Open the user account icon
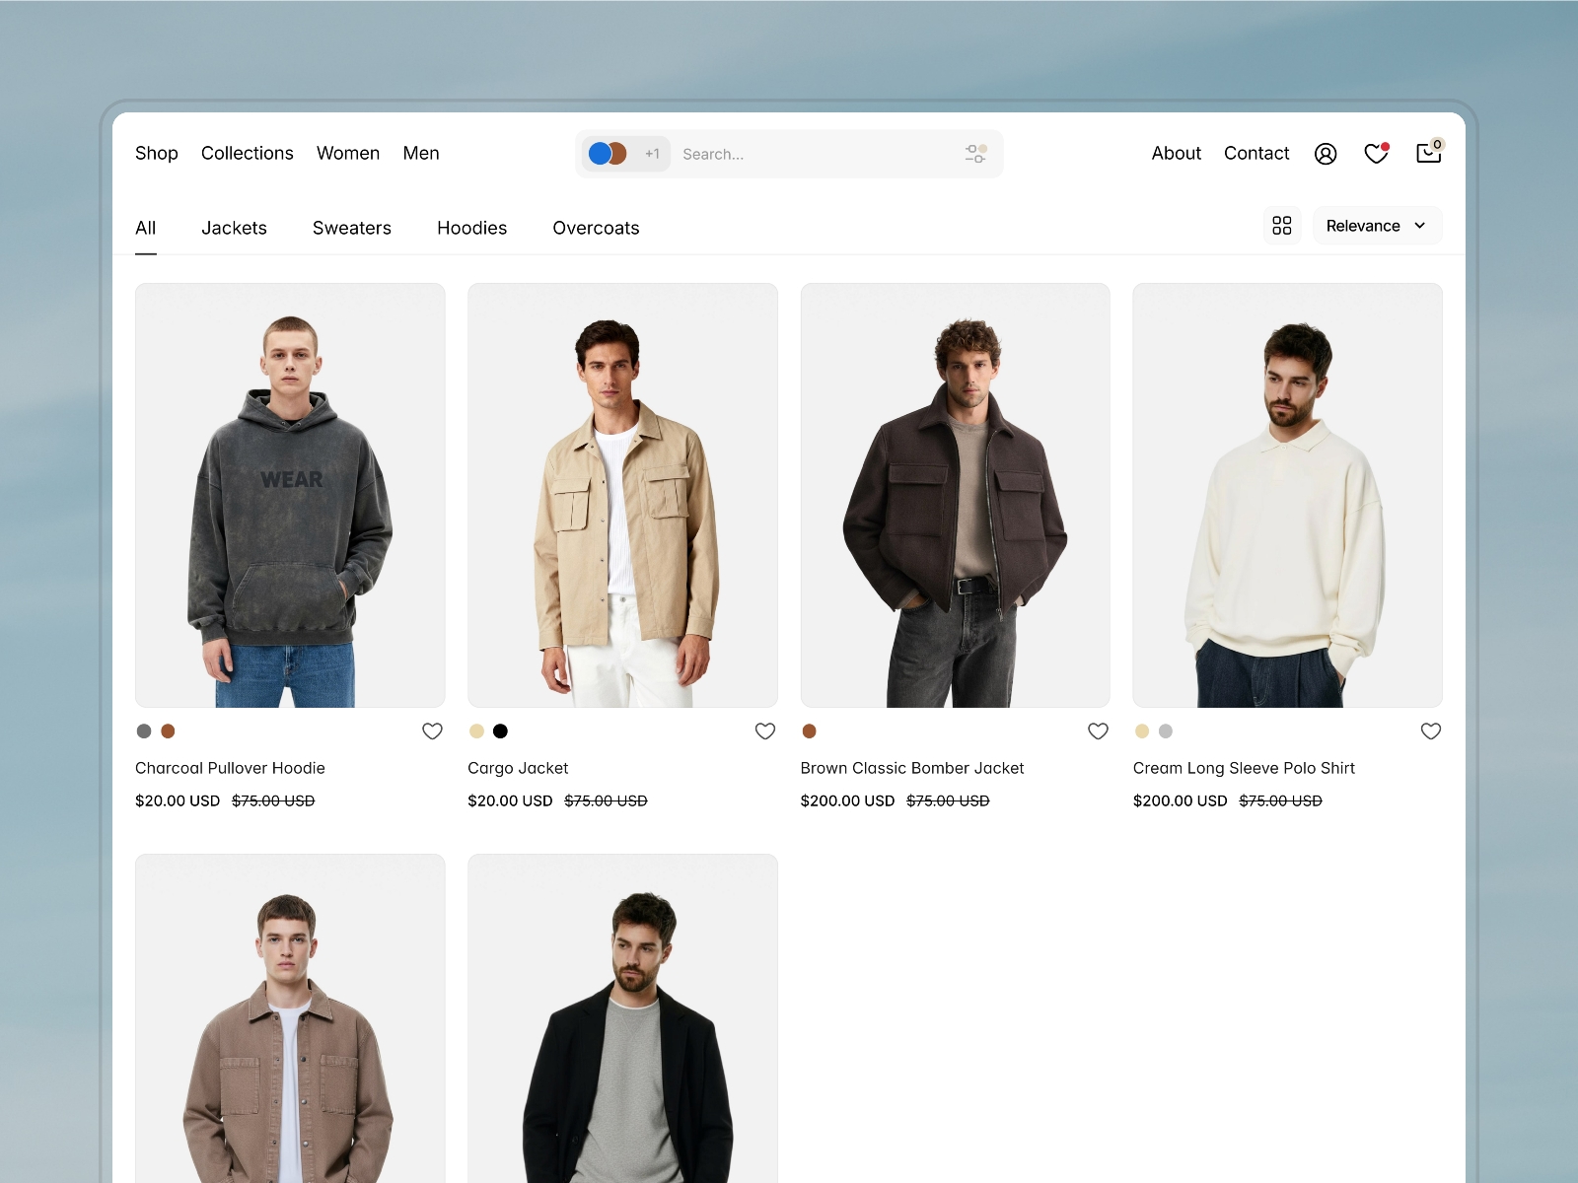The height and width of the screenshot is (1183, 1578). coord(1326,154)
